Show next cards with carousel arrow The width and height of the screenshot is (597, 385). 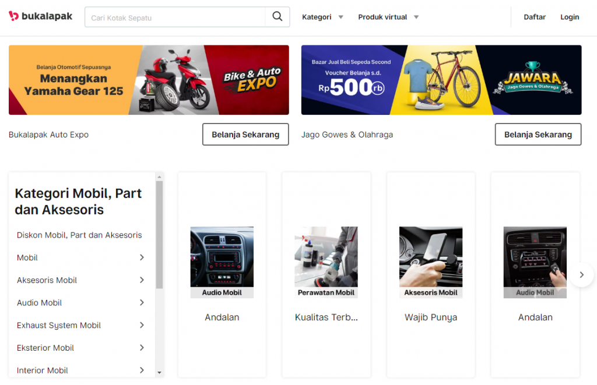(581, 275)
